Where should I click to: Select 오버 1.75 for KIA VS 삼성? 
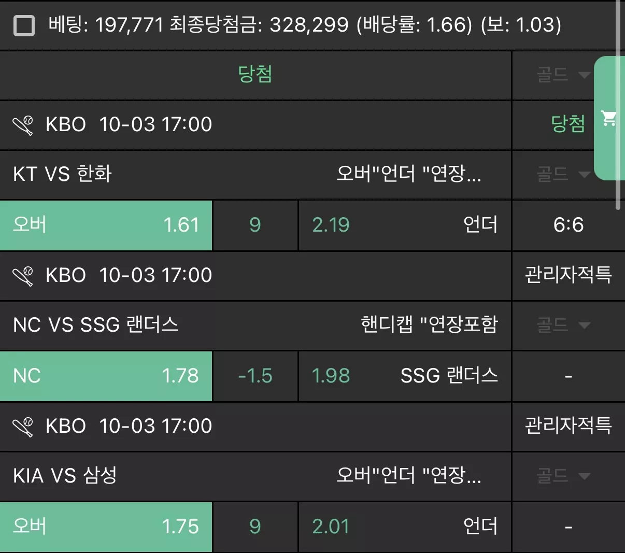106,527
